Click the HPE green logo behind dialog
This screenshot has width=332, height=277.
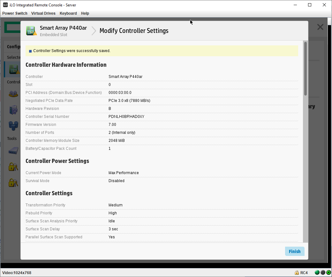coord(12,27)
